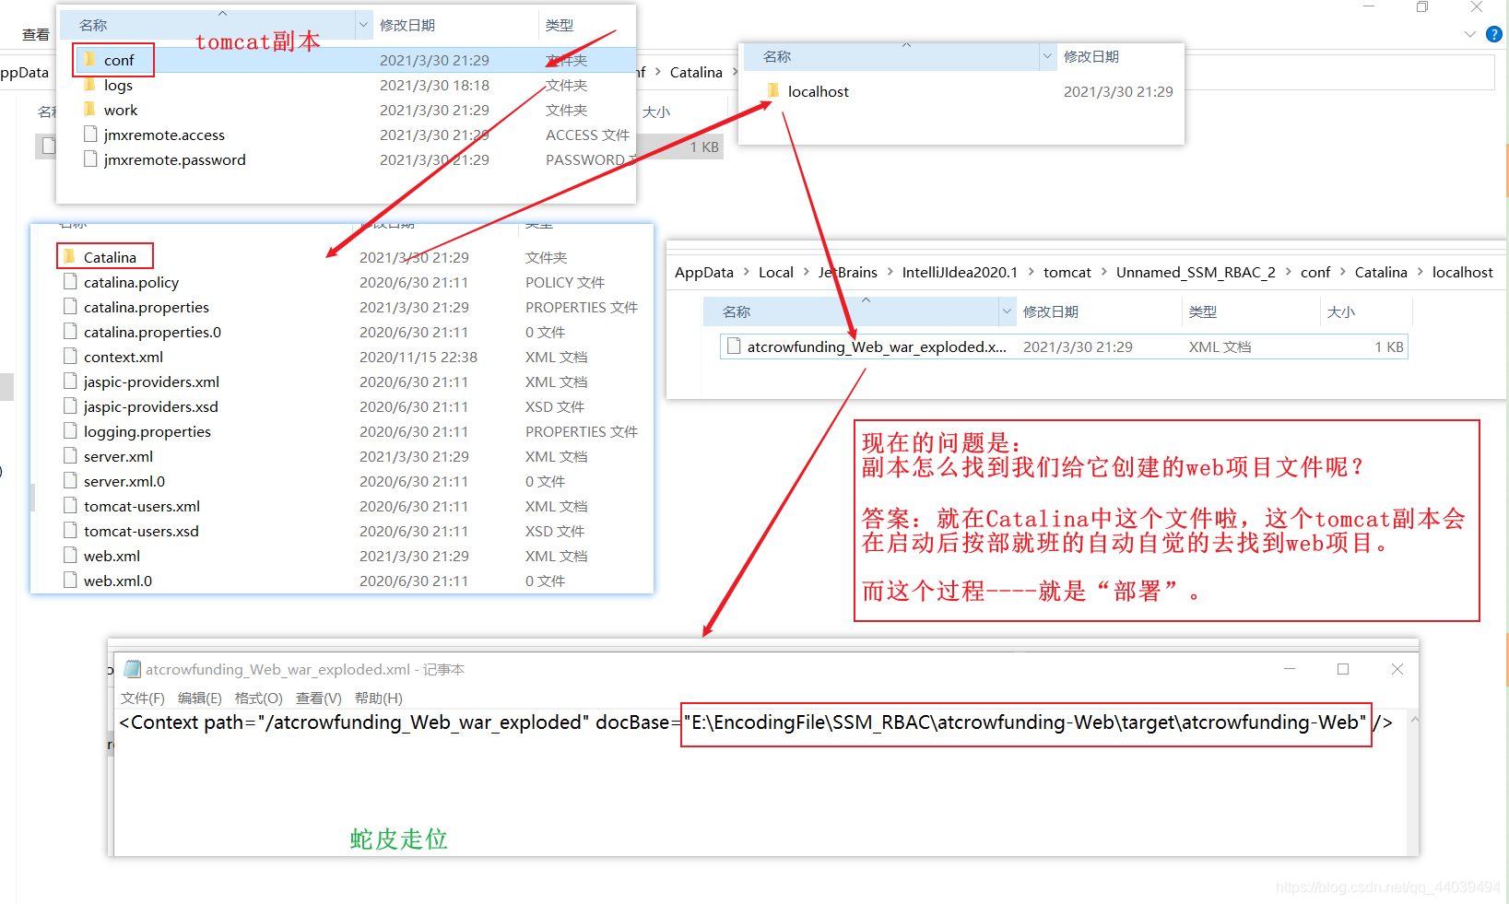Click the jaspic-providers.xml file icon
Viewport: 1509px width, 904px height.
(x=70, y=382)
